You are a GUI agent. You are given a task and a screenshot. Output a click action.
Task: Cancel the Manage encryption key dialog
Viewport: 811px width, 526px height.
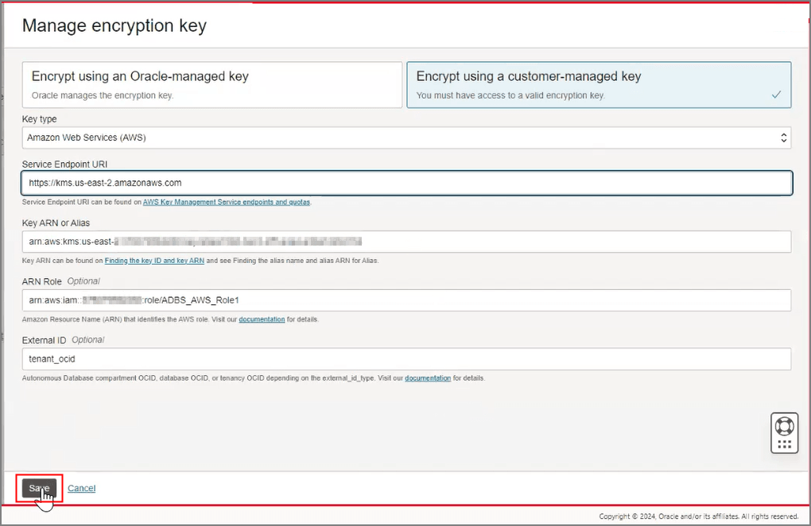(81, 488)
